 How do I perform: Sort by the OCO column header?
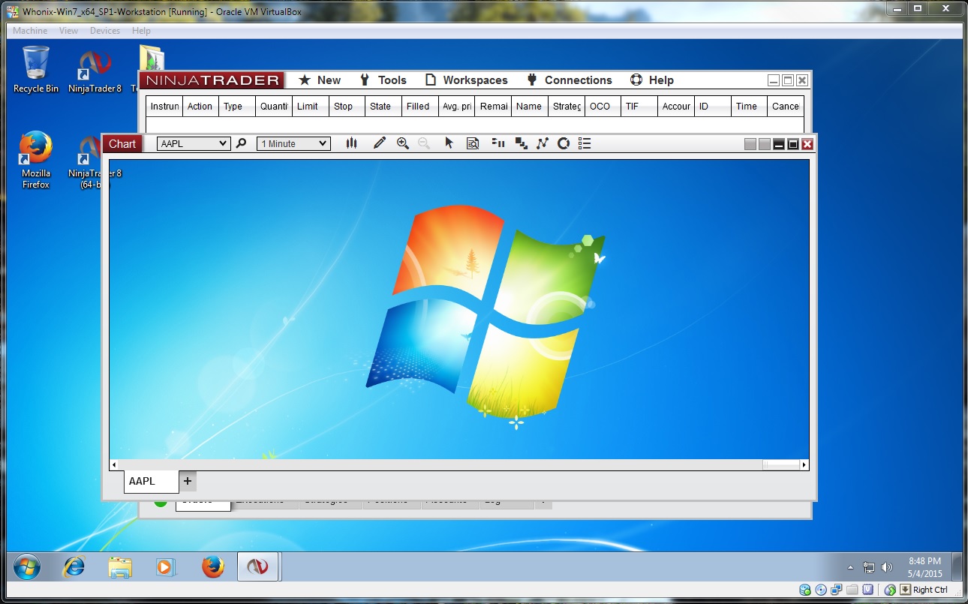tap(603, 107)
